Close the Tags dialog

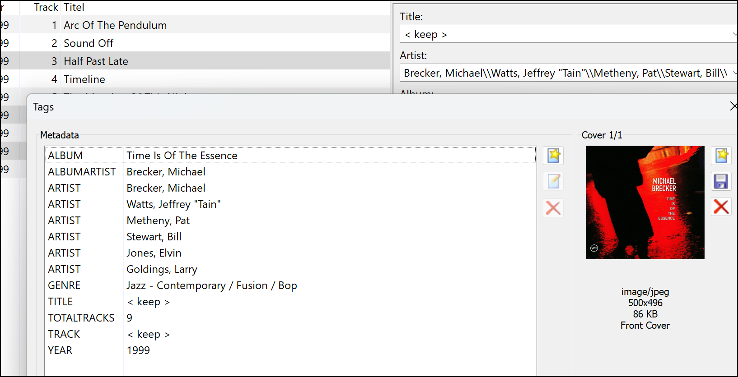point(733,106)
